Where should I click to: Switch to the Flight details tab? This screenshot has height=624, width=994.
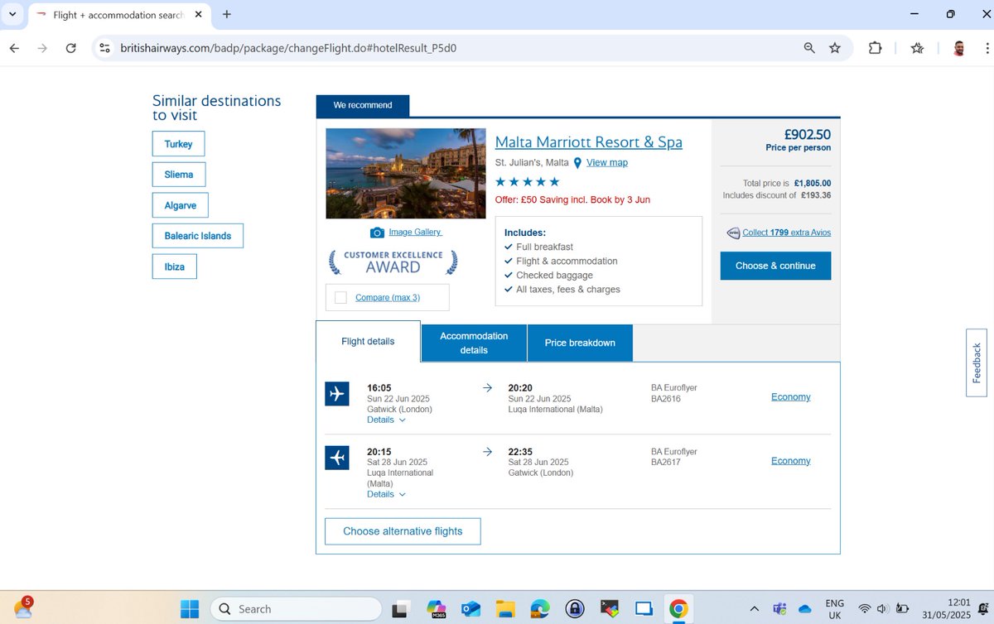coord(368,341)
